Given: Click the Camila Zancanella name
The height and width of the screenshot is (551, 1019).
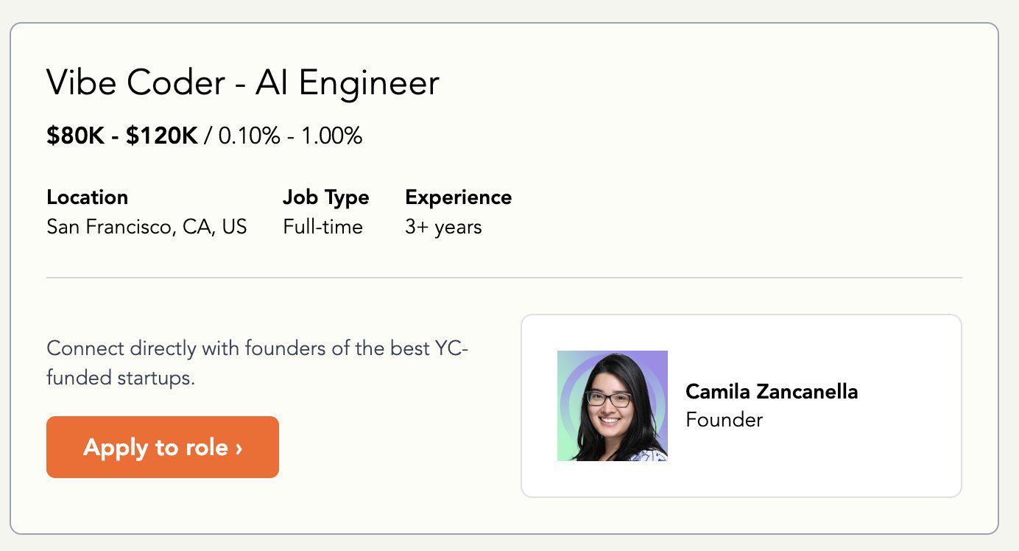Looking at the screenshot, I should click(x=771, y=391).
